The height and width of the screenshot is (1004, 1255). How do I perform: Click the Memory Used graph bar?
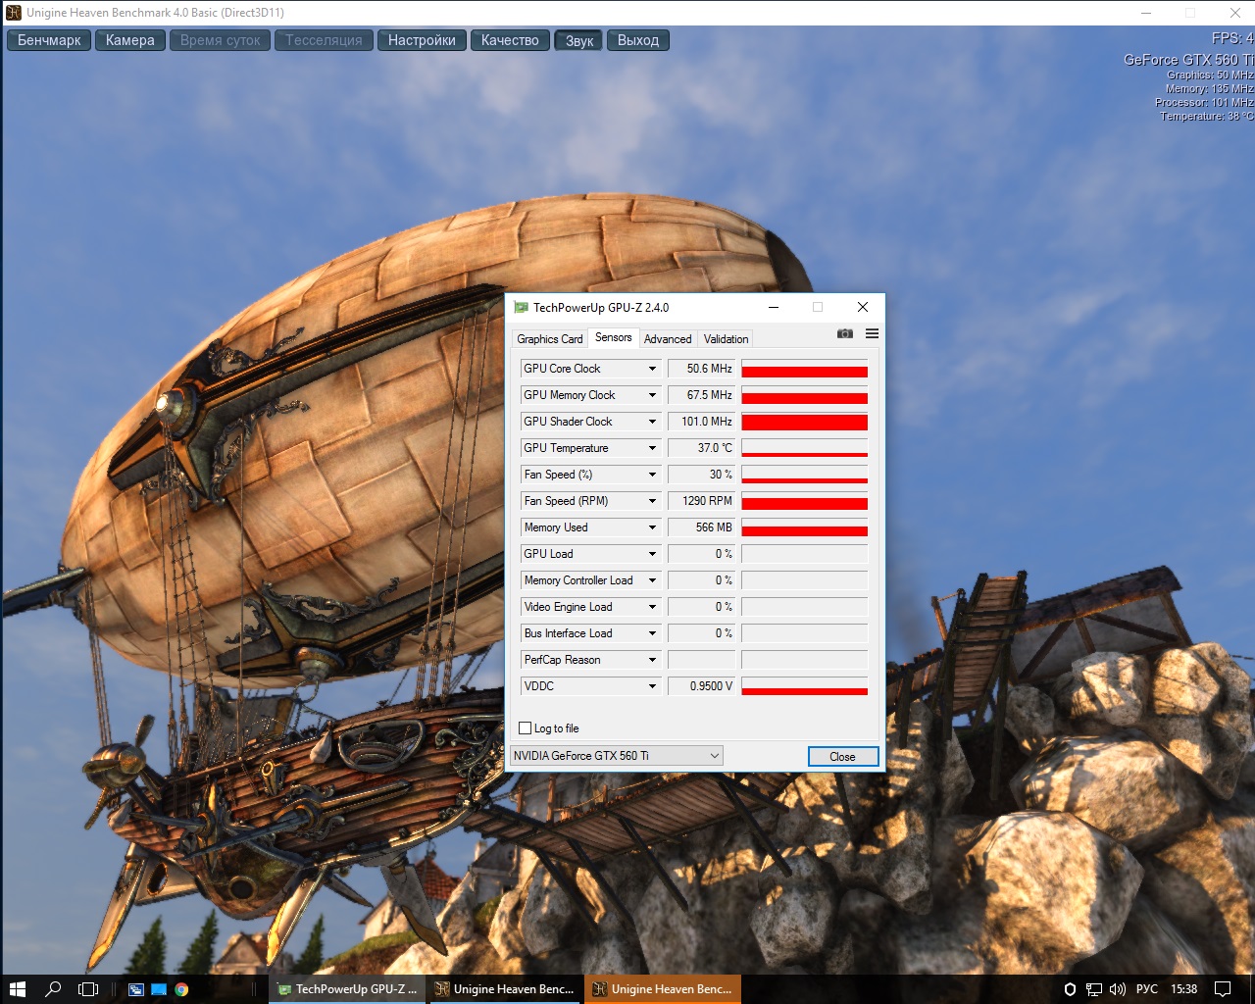[x=805, y=527]
